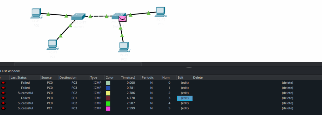Click the yellow color swatch in row 2
Image resolution: width=322 pixels, height=115 pixels.
108,93
